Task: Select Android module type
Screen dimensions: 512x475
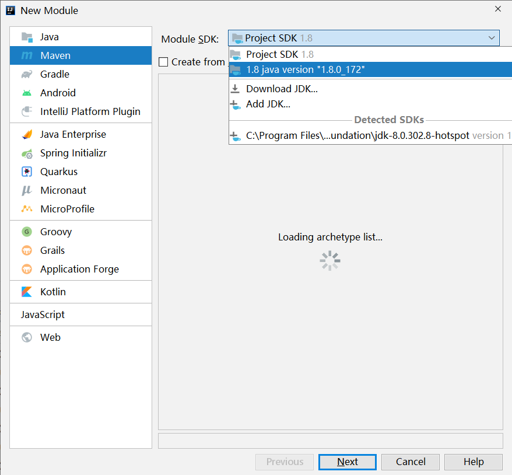Action: click(80, 93)
